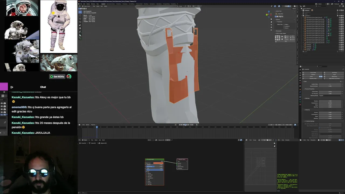This screenshot has width=345, height=194.
Task: Click the outliner filter funnel icon
Action: pyautogui.click(x=340, y=6)
